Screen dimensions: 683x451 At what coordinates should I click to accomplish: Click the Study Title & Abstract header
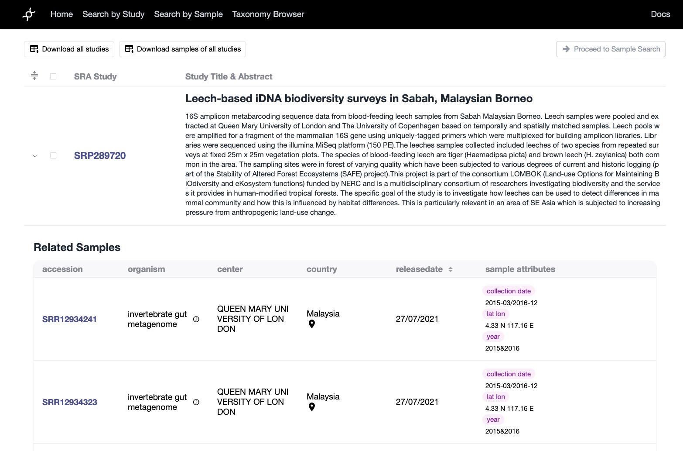coord(229,76)
